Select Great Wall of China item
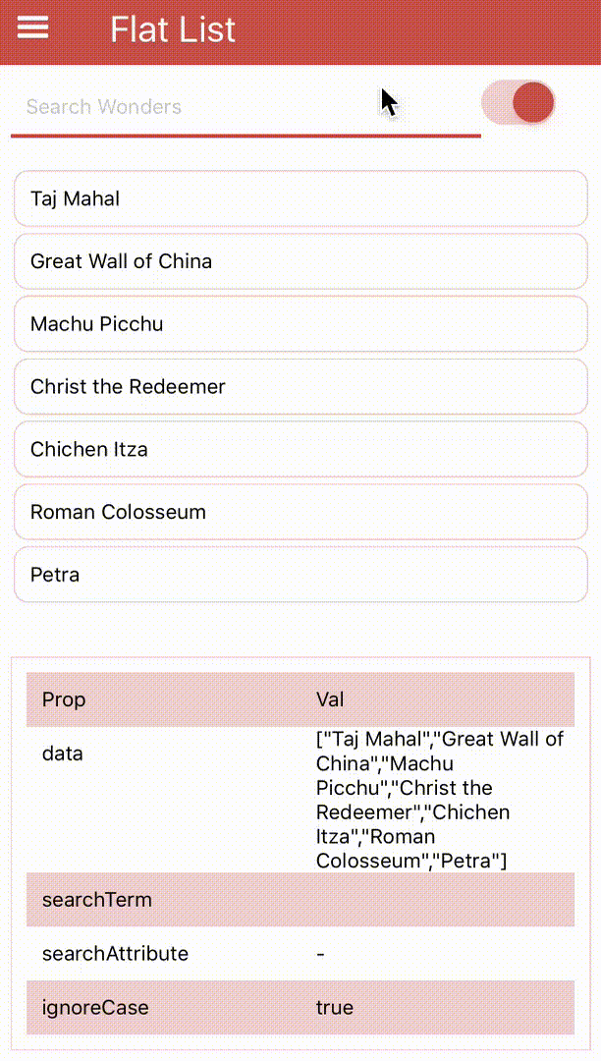The height and width of the screenshot is (1061, 601). (x=300, y=261)
